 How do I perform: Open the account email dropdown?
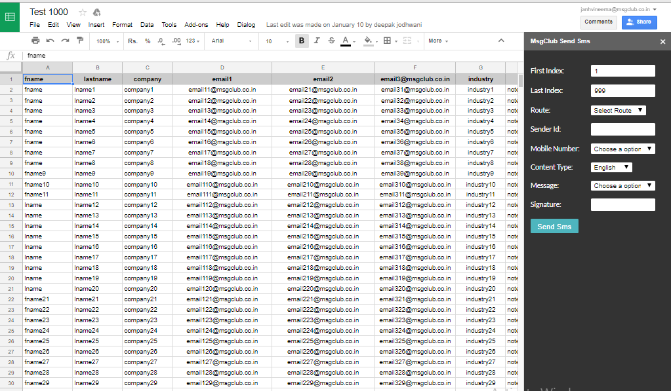(619, 9)
